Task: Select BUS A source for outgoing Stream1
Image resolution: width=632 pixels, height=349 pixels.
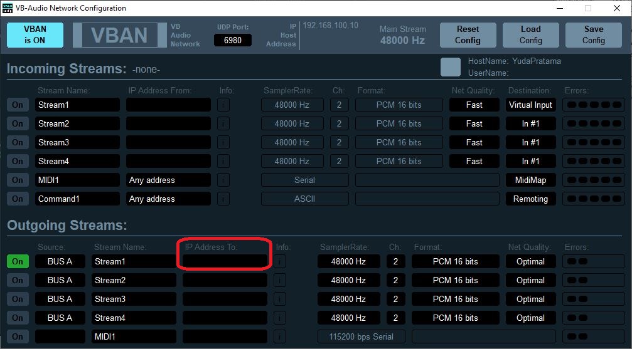Action: (x=60, y=261)
